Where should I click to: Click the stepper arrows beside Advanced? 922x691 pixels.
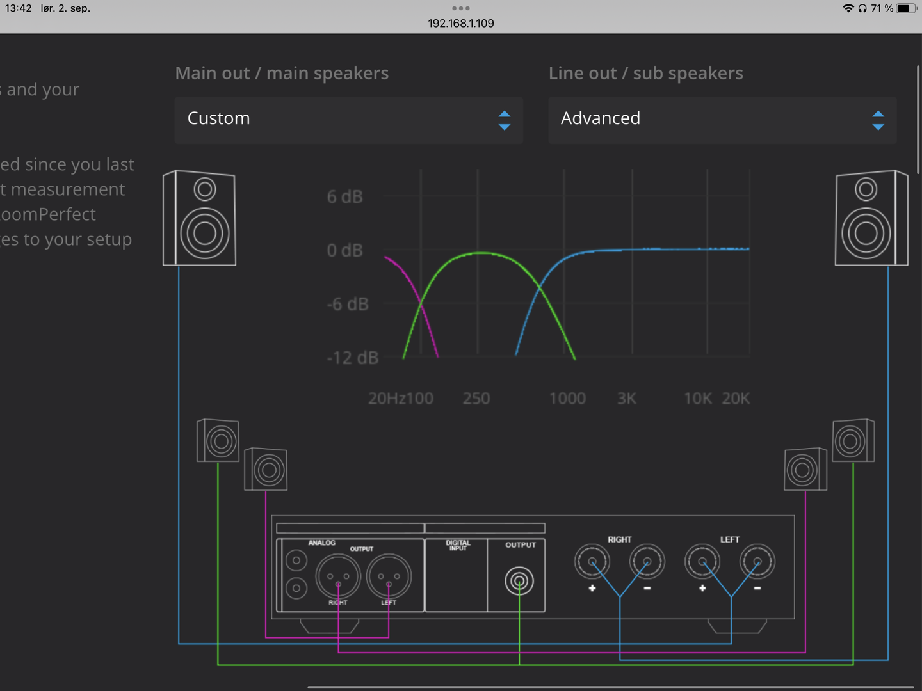pos(878,120)
